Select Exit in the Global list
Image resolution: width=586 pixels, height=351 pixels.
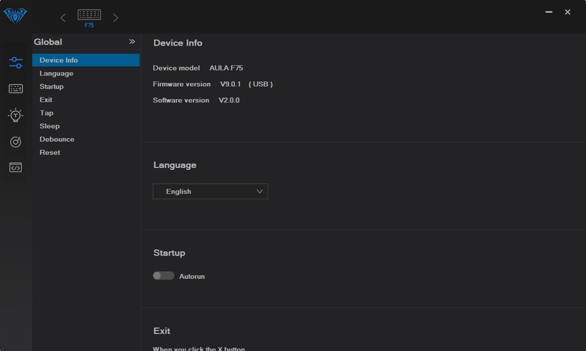pyautogui.click(x=46, y=100)
